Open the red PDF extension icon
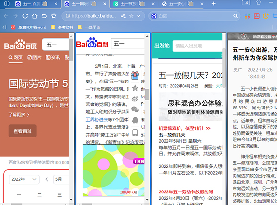Viewport: 277px width, 205px height. click(x=257, y=16)
